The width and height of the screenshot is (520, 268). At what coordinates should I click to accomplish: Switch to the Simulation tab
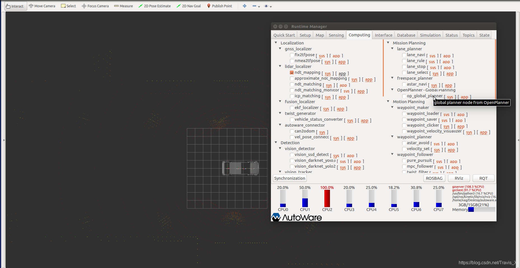point(430,35)
